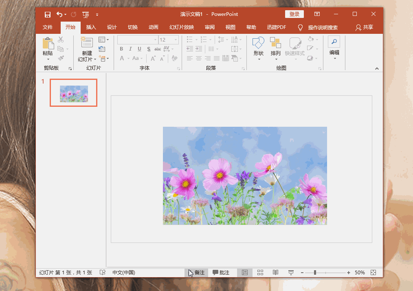The width and height of the screenshot is (413, 291).
Task: Open the Insert (插入) tab
Action: click(x=91, y=27)
